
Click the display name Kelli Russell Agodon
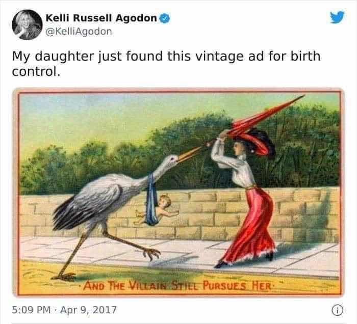pyautogui.click(x=101, y=18)
